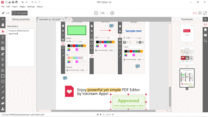Switch to Annotate mode

pyautogui.click(x=19, y=13)
